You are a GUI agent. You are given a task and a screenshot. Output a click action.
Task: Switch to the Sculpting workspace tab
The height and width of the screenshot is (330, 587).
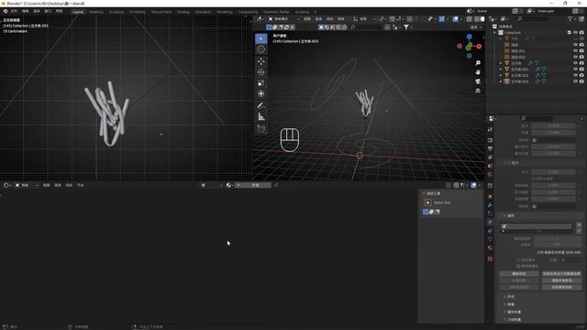click(116, 12)
